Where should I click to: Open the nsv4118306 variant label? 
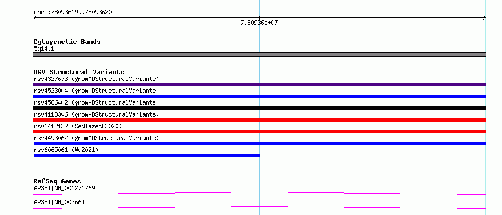click(96, 114)
